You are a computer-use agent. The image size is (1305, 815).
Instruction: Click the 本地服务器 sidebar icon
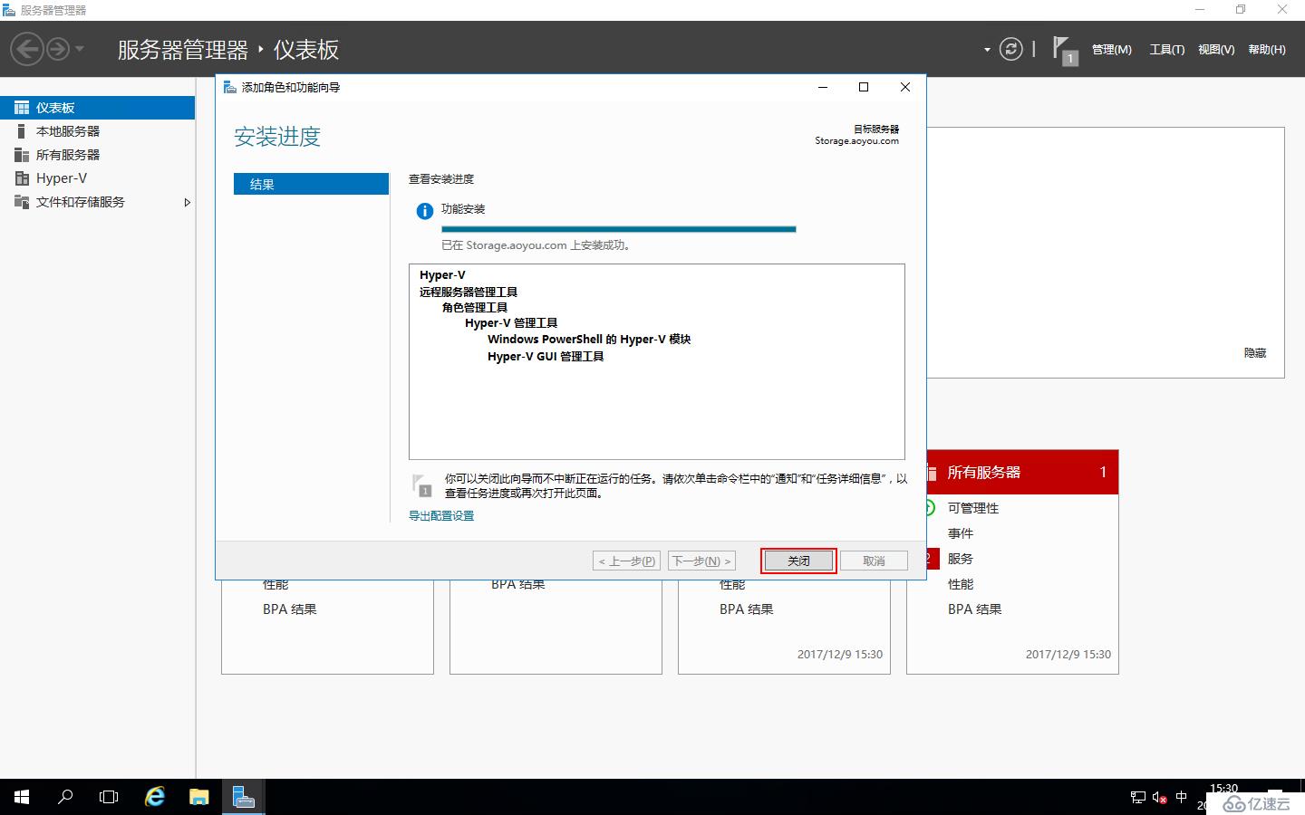click(x=22, y=131)
